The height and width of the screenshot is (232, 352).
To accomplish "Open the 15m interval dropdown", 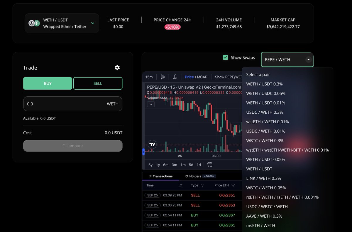I will pos(149,77).
